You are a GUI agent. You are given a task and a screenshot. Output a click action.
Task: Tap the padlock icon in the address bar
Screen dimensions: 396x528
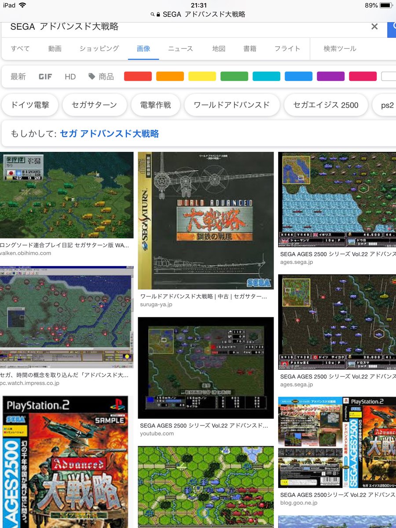pos(158,15)
